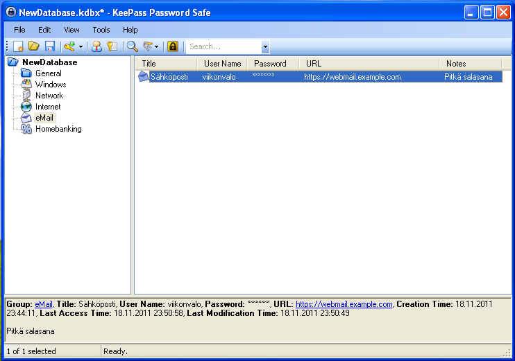Screen dimensions: 515x361
Task: Click inside the Search text field
Action: click(224, 47)
